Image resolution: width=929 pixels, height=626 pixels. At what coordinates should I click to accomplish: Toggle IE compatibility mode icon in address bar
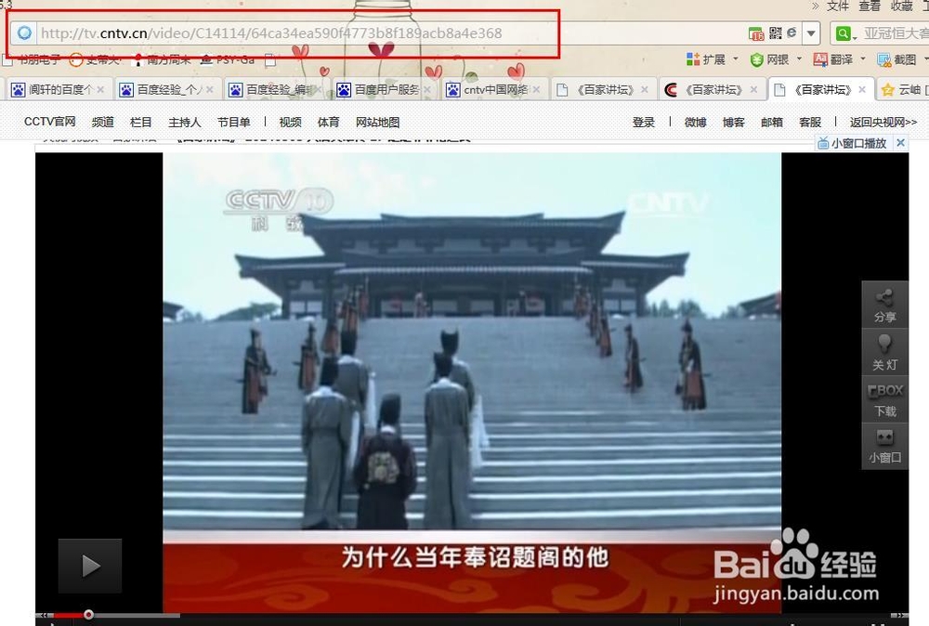pyautogui.click(x=790, y=31)
